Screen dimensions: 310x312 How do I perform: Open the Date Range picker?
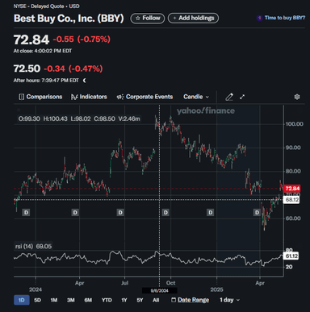coord(191,300)
